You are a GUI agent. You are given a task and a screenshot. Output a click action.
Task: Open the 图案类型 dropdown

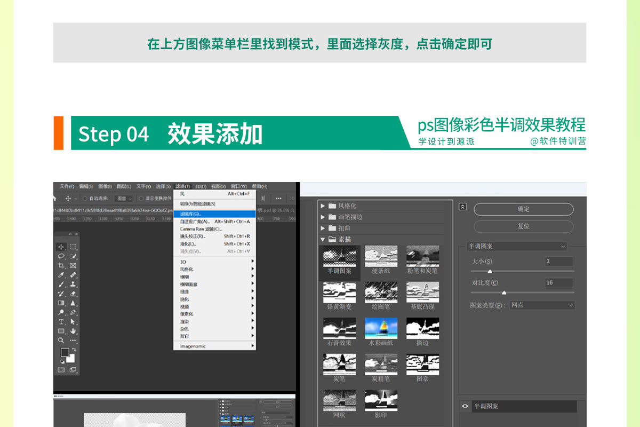tap(542, 305)
